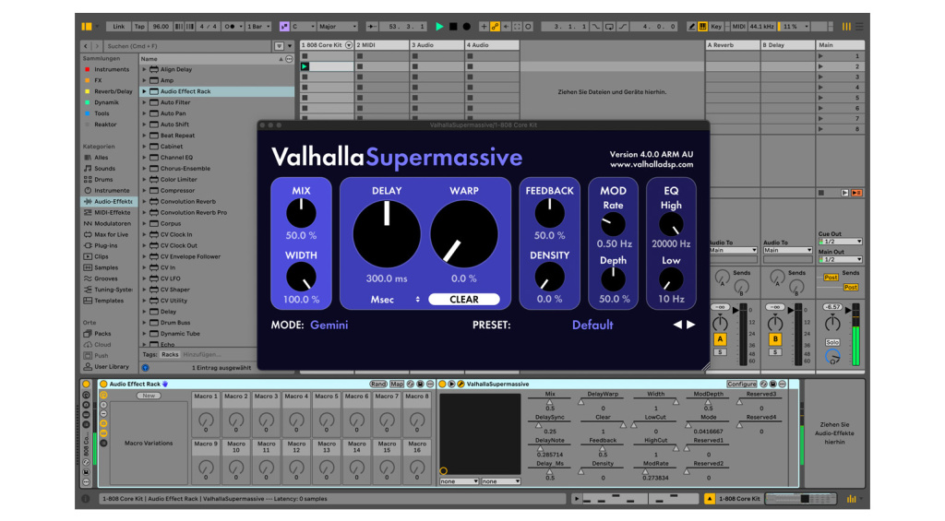Screen dimensions: 945x521
Task: Click the FEEDBACK knob in Supermassive
Action: (550, 213)
